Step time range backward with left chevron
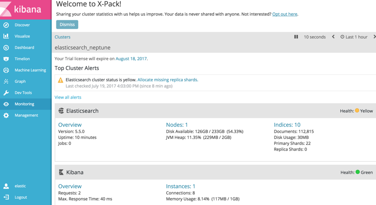 point(333,37)
